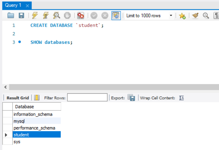Screen dimensions: 219x150
Task: Save the script with the floppy disk icon
Action: pyautogui.click(x=21, y=15)
